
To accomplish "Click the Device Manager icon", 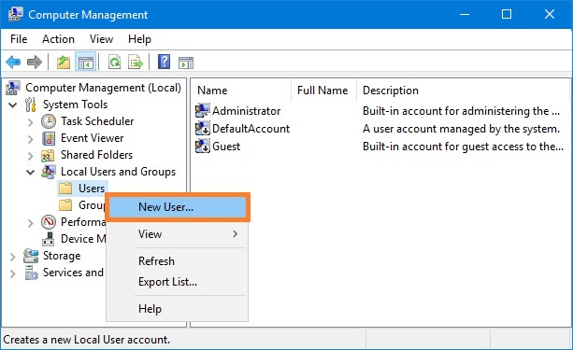I will [x=49, y=239].
